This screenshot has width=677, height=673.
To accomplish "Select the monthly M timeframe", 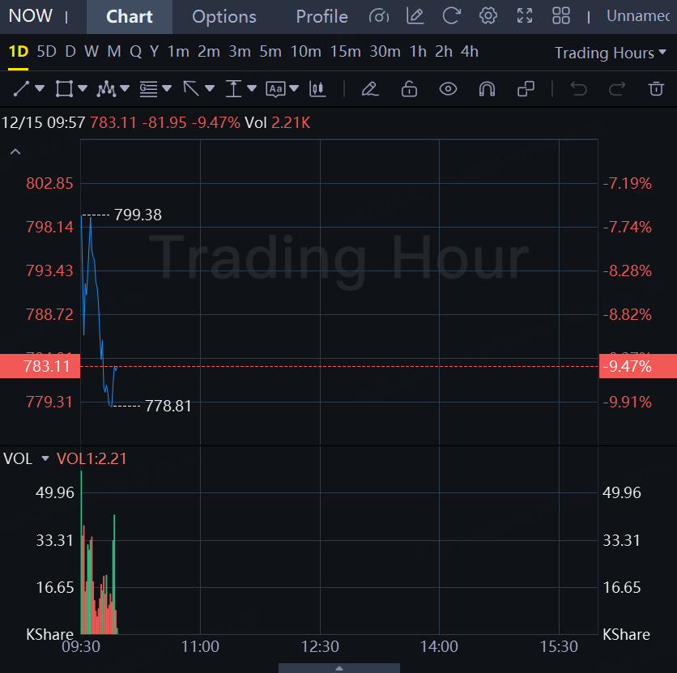I will pos(114,52).
